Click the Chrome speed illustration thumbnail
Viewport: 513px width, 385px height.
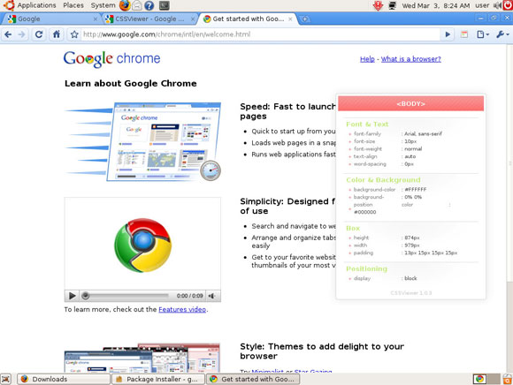[143, 141]
